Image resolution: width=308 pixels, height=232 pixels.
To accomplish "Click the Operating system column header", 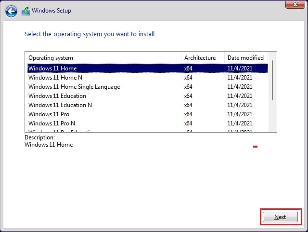I will coord(103,58).
